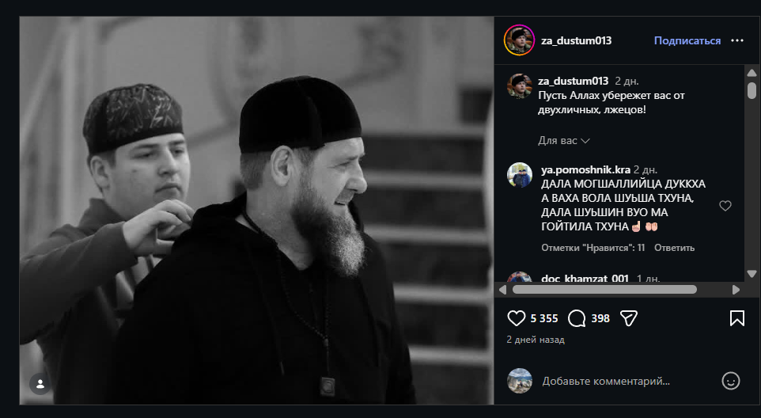Open more options three-dot menu
This screenshot has height=418, width=761.
pyautogui.click(x=737, y=40)
